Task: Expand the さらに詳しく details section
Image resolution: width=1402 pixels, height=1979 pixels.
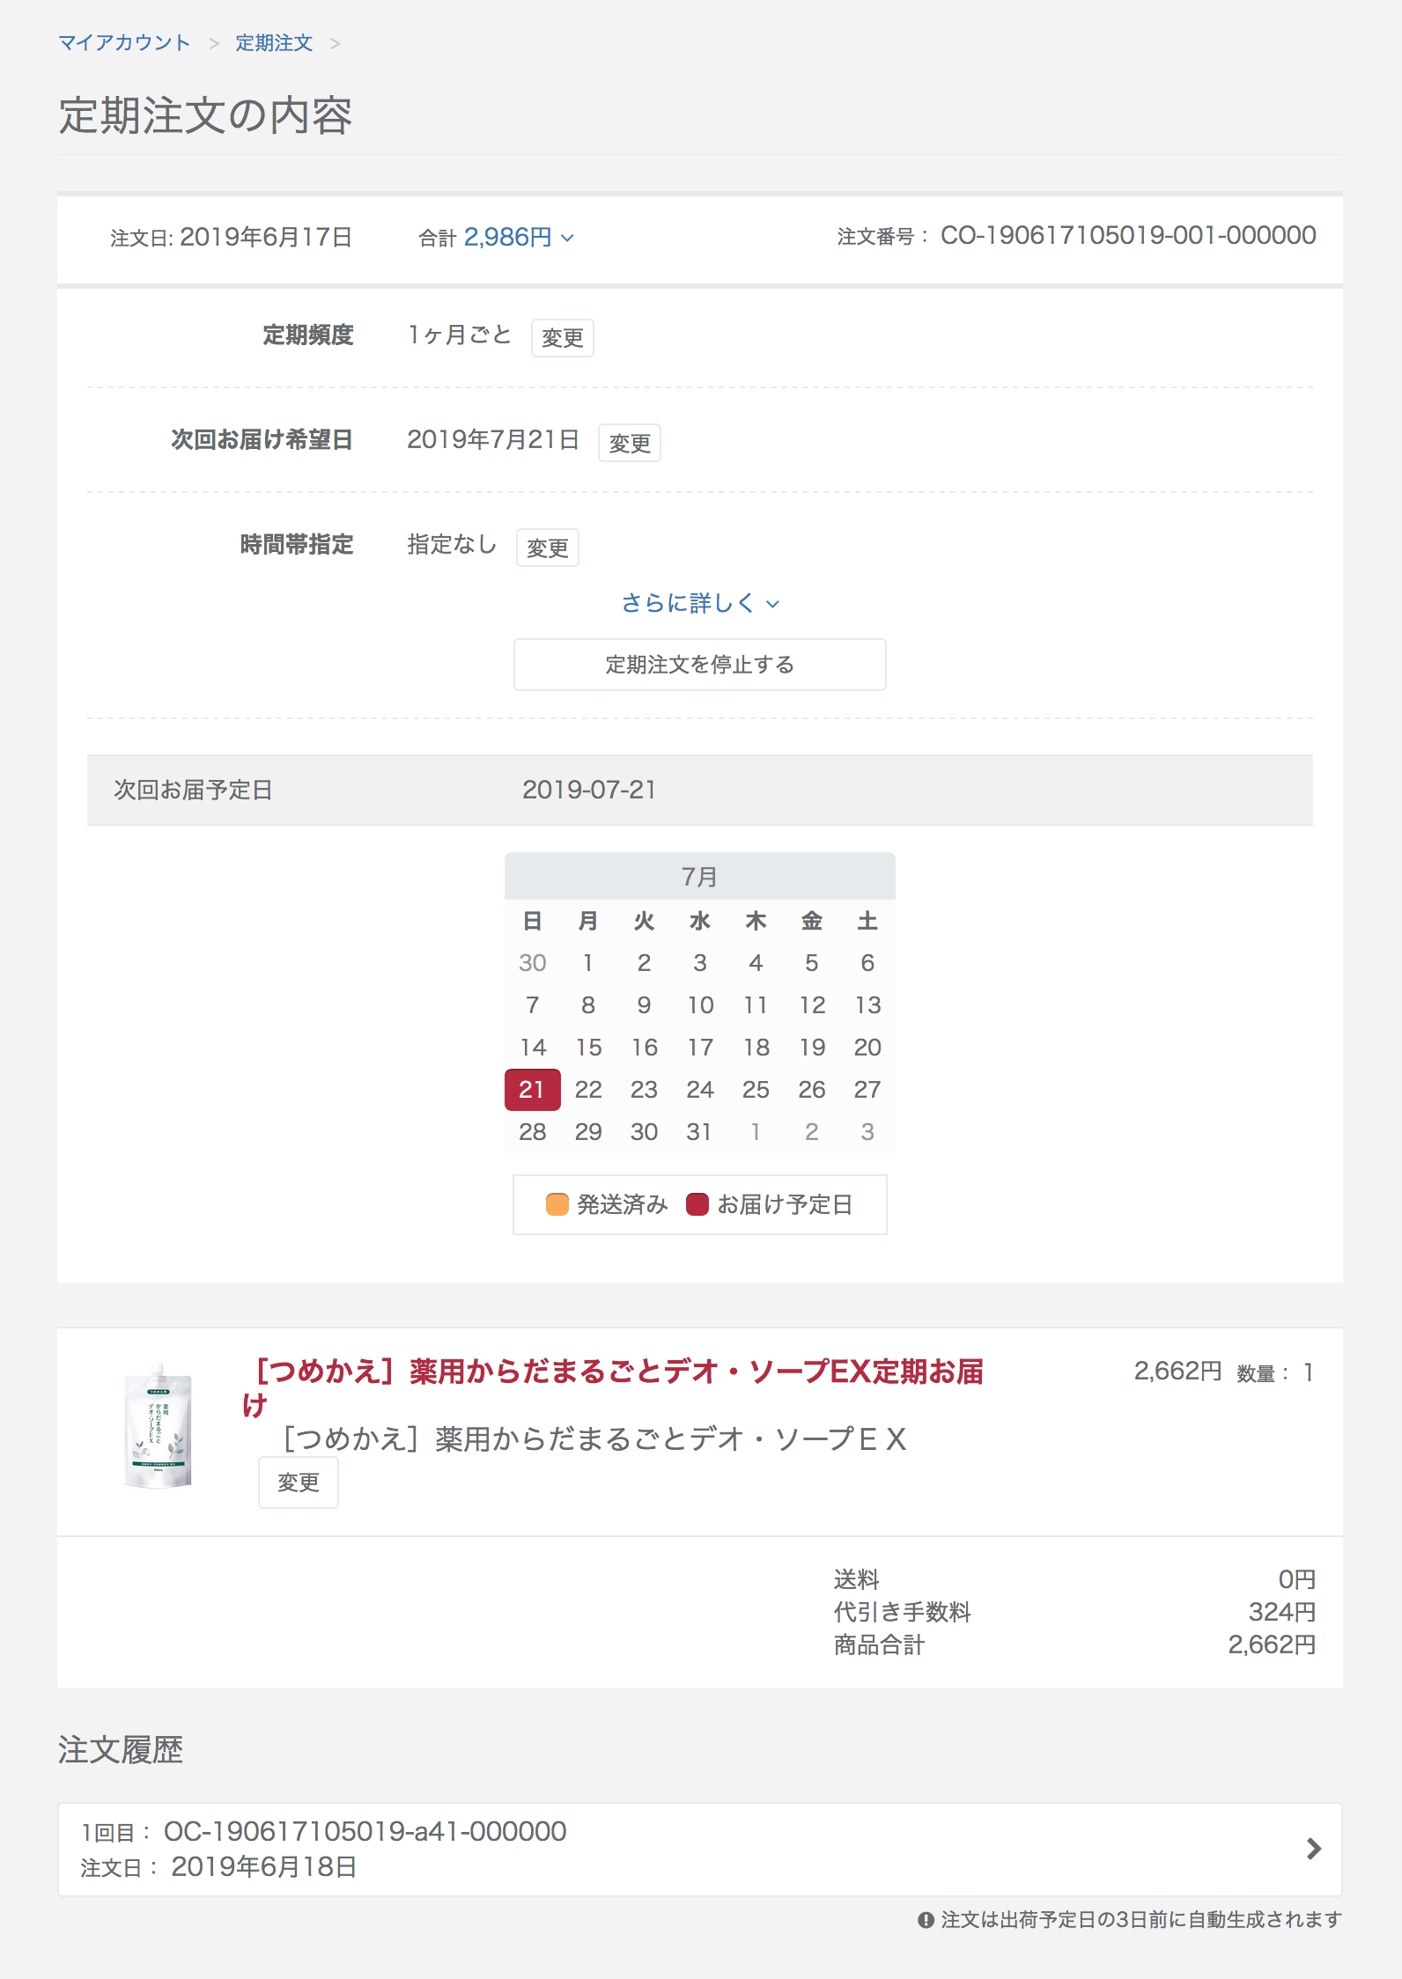Action: click(700, 603)
